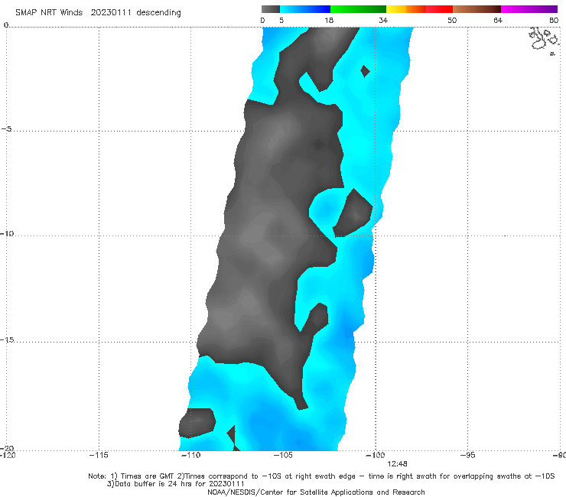
Task: Click the footnote starting 'Note: 1) Times are GMT'
Action: 321,476
